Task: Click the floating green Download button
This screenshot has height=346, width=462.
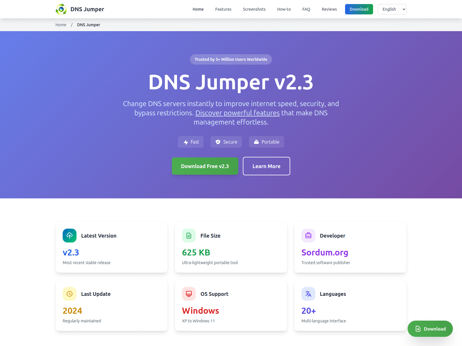Action: point(430,329)
